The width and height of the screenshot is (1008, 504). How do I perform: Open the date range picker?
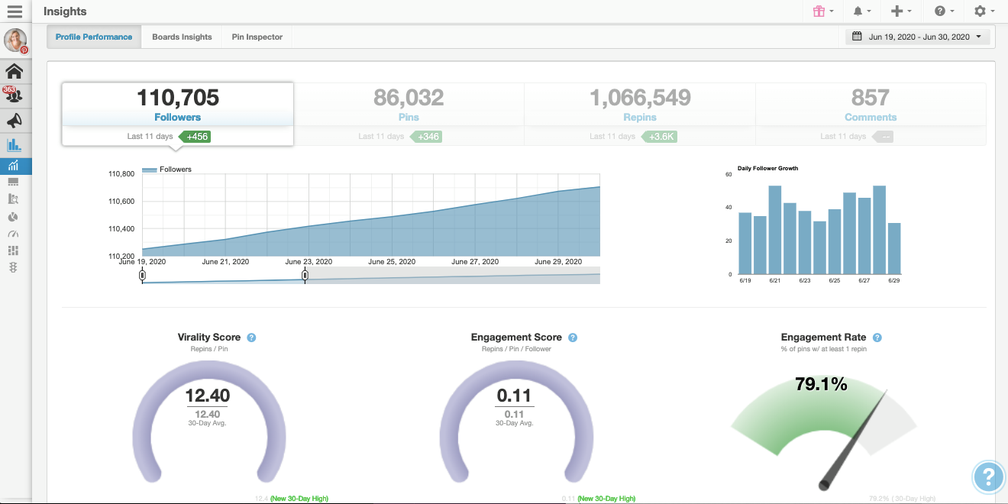[x=918, y=37]
